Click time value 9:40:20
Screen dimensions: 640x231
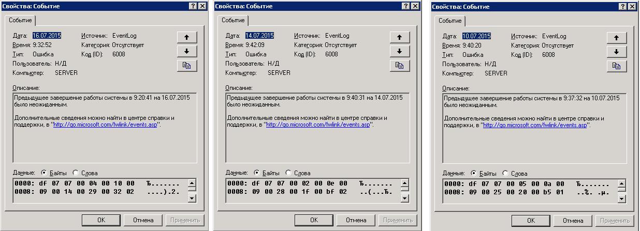pos(473,45)
